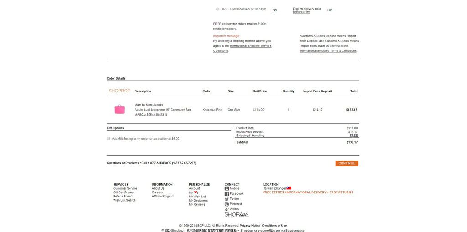Image resolution: width=467 pixels, height=232 pixels.
Task: Select FREE Postal delivery radio option
Action: [218, 9]
